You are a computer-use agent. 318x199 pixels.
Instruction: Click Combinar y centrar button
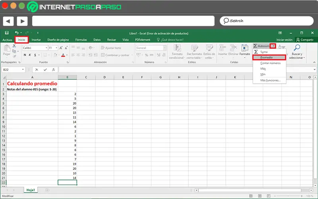(115, 55)
